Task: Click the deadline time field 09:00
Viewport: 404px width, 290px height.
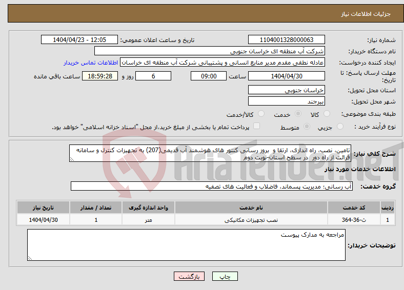Action: pyautogui.click(x=209, y=76)
